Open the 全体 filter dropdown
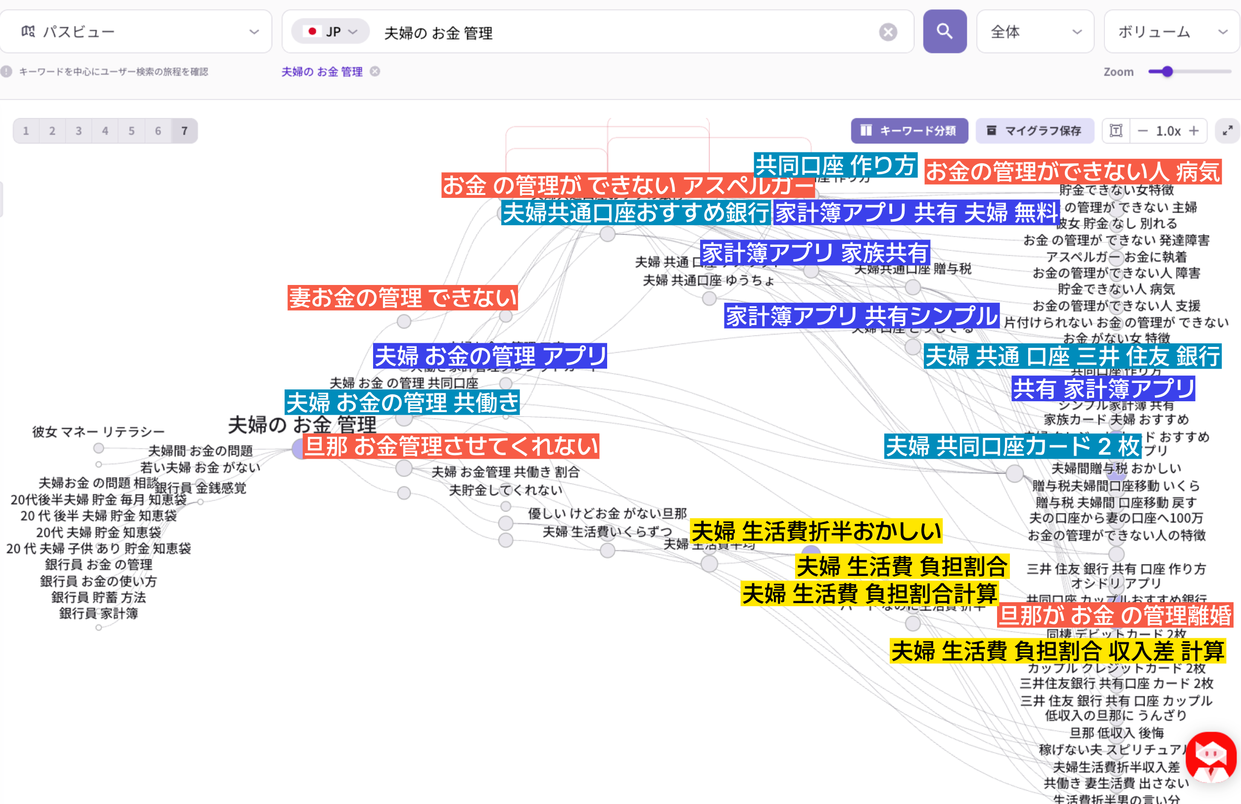 (1035, 31)
